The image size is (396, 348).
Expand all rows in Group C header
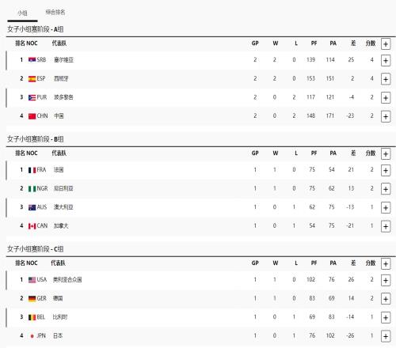pos(386,264)
